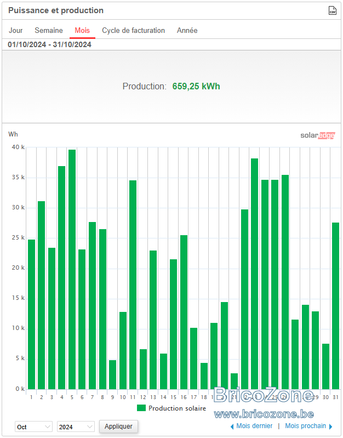Open the 2024 year dropdown
343x438 pixels.
(76, 426)
